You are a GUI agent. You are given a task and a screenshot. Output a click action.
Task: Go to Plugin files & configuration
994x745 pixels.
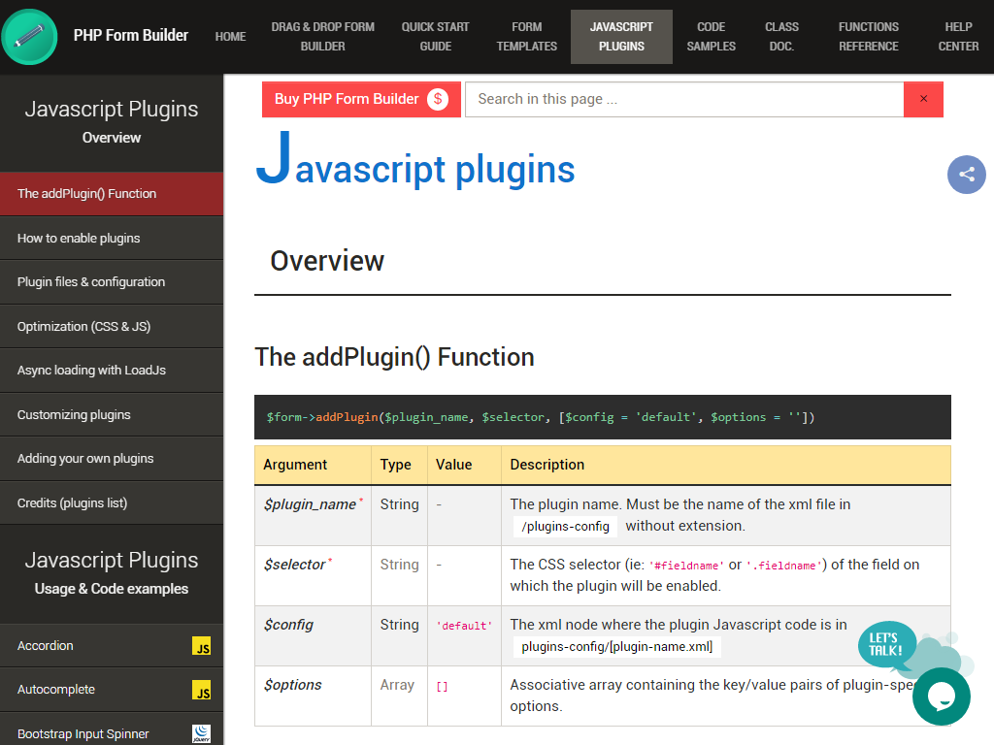coord(112,282)
